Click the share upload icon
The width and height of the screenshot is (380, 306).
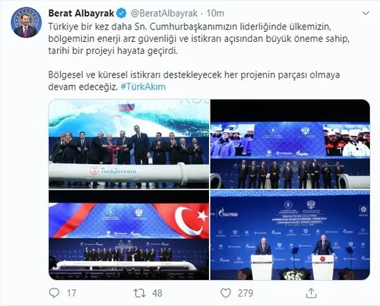click(x=311, y=293)
